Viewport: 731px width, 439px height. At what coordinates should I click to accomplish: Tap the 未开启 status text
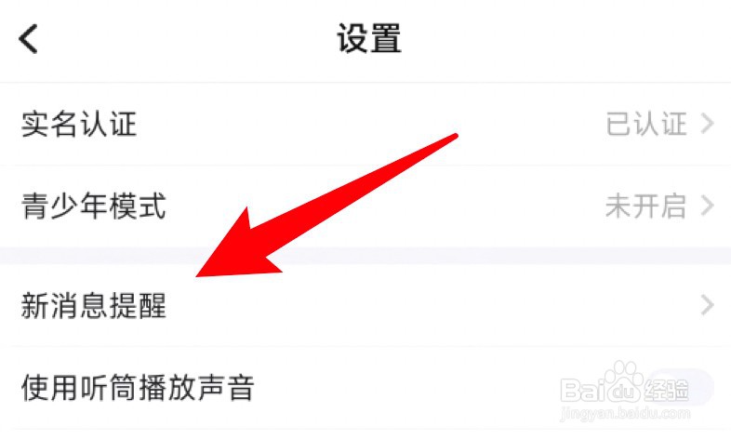[646, 206]
